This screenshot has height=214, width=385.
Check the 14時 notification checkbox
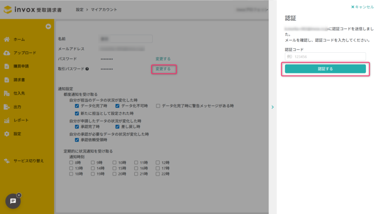(x=93, y=168)
